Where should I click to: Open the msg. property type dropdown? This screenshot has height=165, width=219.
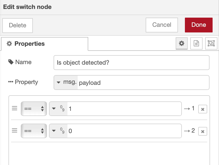click(x=66, y=82)
